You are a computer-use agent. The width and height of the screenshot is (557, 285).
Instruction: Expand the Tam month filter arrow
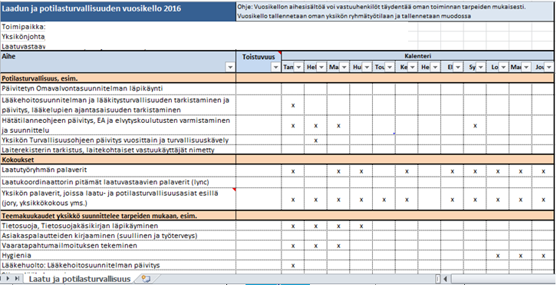[298, 67]
